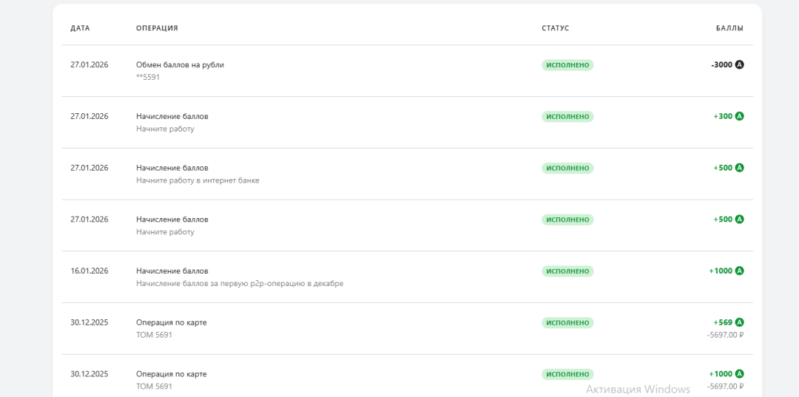Viewport: 799px width, 397px height.
Task: Sort by the 'Операция' column header
Action: 157,28
